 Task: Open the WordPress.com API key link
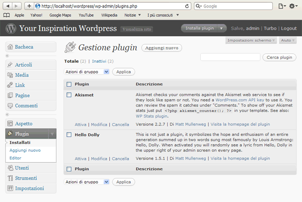tap(240, 100)
